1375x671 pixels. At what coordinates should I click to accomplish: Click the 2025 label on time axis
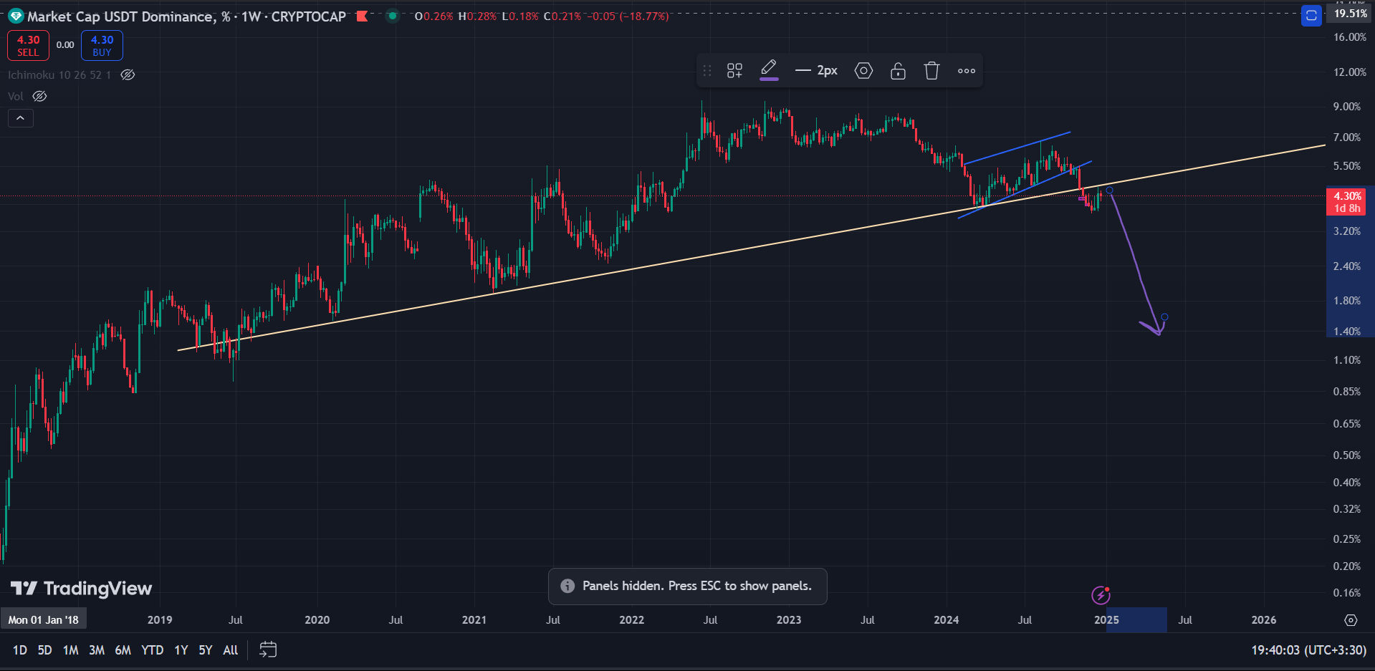click(x=1106, y=619)
